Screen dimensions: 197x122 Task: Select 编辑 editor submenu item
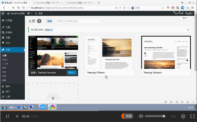click(4, 80)
